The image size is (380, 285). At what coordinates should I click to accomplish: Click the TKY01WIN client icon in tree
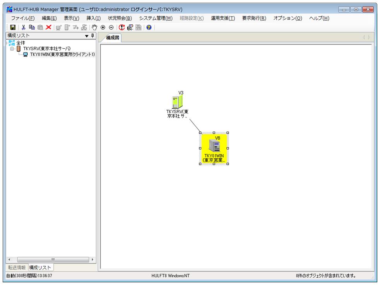pyautogui.click(x=26, y=54)
